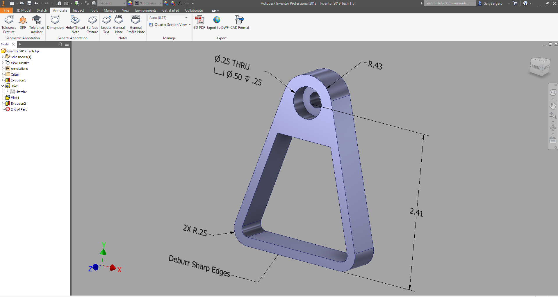Open the appearance color wheel picker
The width and height of the screenshot is (558, 297).
click(130, 3)
